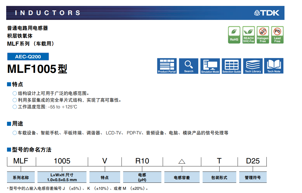Click the D25 part-number segment
Screen dimensions: 302x193
tap(253, 161)
